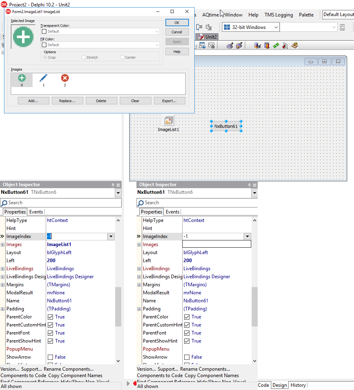This screenshot has width=354, height=390.
Task: Open the Transparent Color dropdown
Action: [157, 31]
